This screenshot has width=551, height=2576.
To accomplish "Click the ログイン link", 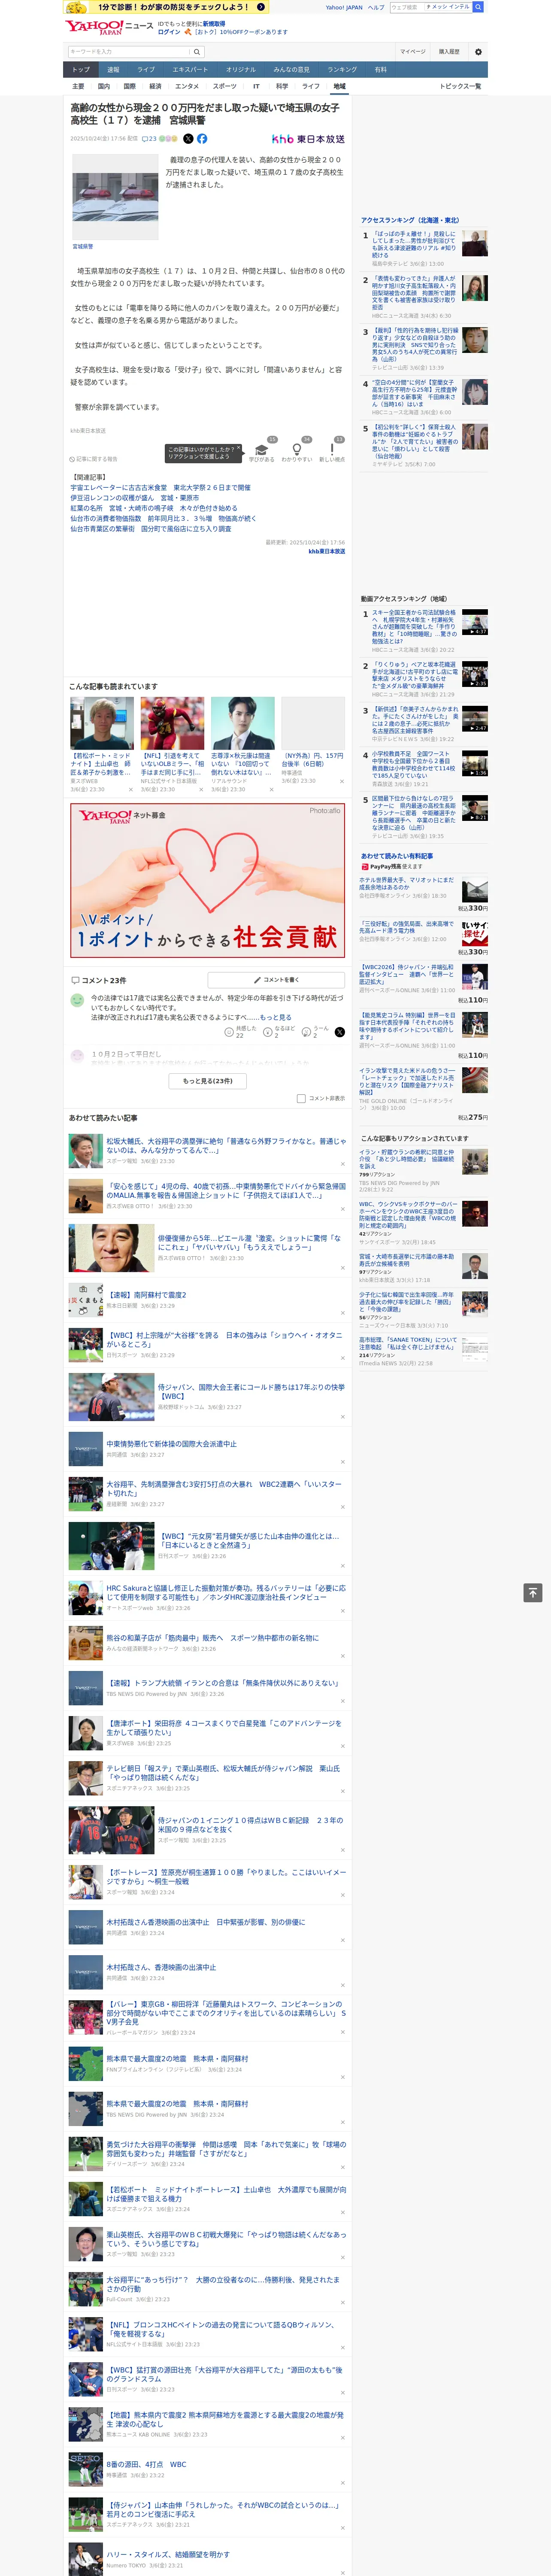I will pyautogui.click(x=169, y=32).
